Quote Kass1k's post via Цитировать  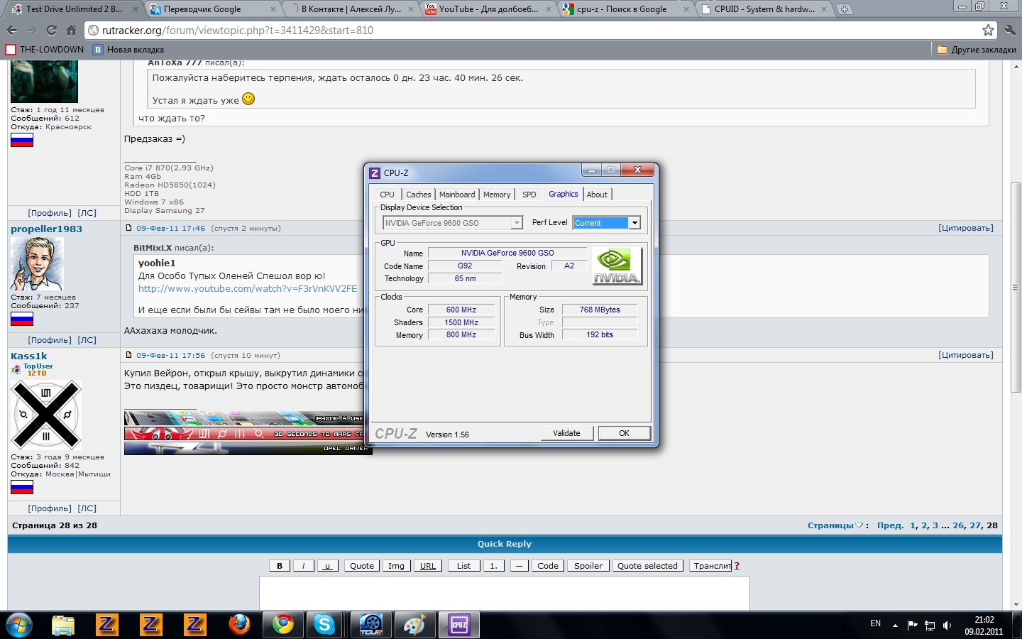(x=966, y=355)
